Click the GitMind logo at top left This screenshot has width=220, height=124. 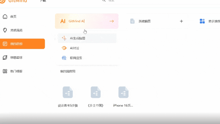click(x=13, y=1)
